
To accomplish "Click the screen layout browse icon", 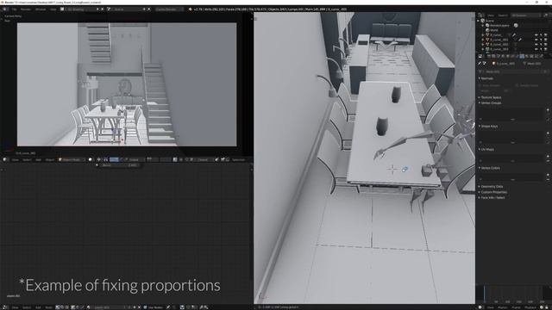I will [62, 9].
